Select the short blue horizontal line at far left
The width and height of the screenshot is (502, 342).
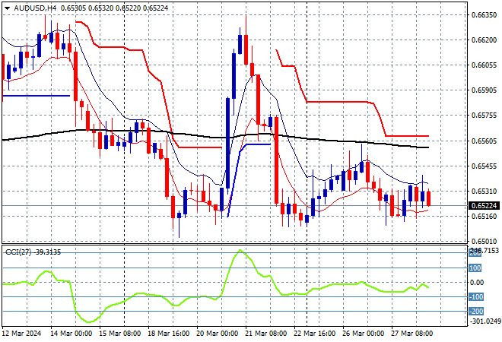pos(38,96)
